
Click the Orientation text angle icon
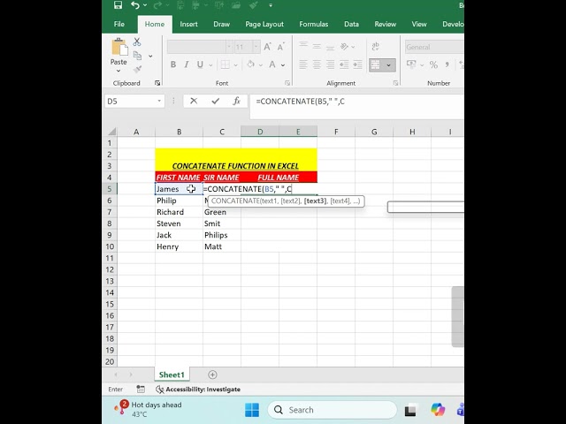tap(344, 47)
